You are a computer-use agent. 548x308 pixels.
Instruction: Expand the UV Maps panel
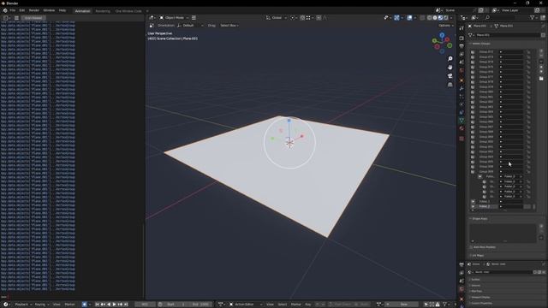coord(477,256)
